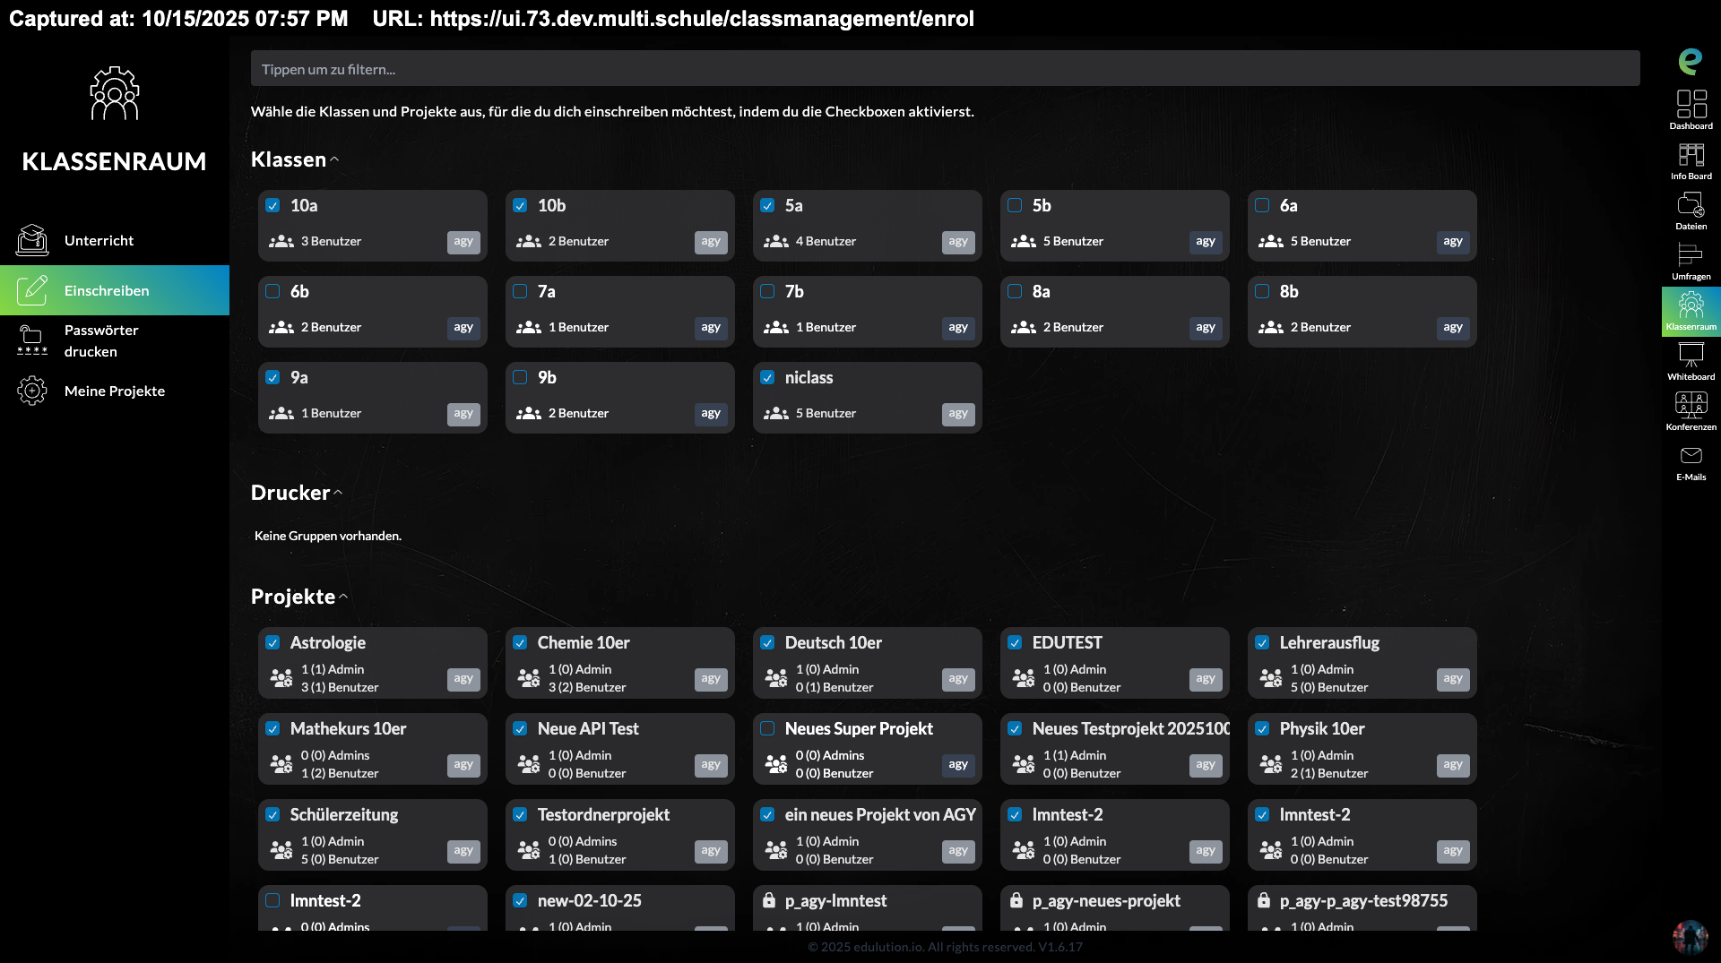Uncheck the 10a class checkbox
Screen dimensions: 1721x963
(272, 205)
